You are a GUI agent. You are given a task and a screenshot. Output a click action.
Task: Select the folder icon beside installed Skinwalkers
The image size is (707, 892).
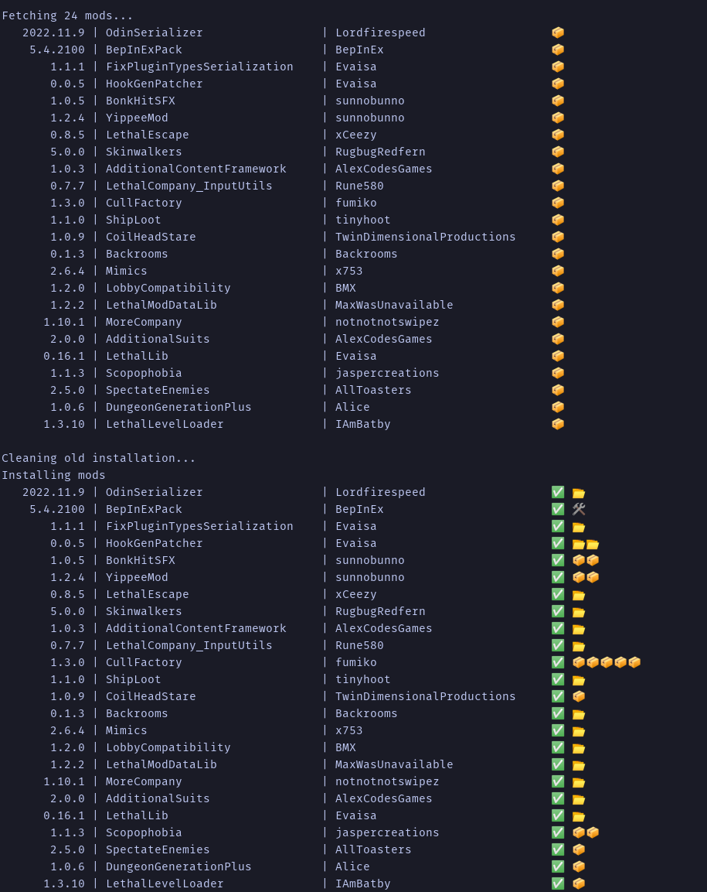(x=579, y=611)
